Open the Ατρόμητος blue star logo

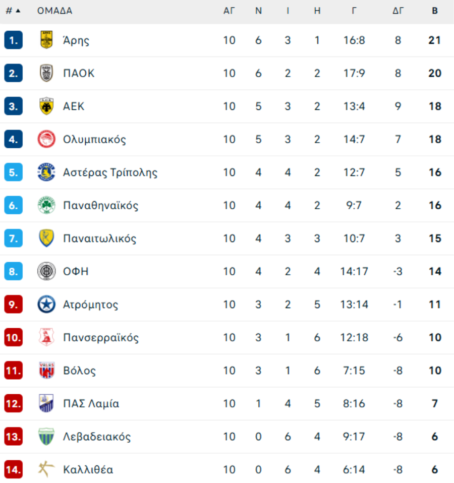point(46,304)
